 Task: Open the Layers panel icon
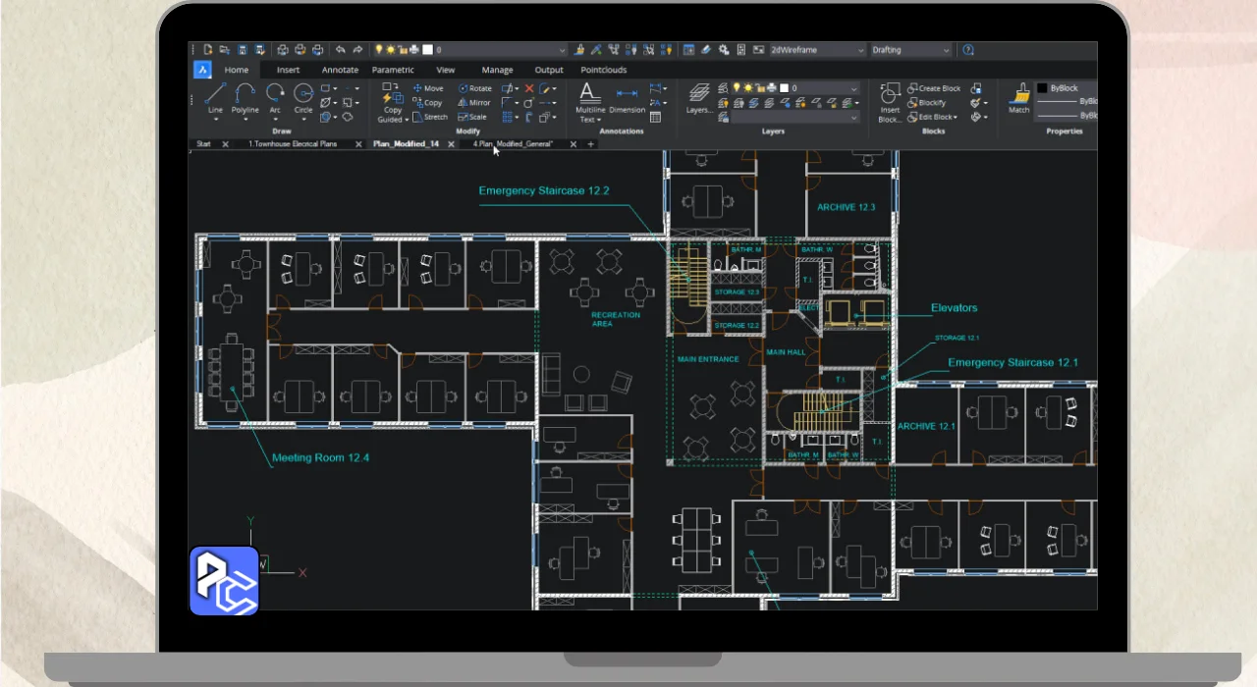[698, 94]
